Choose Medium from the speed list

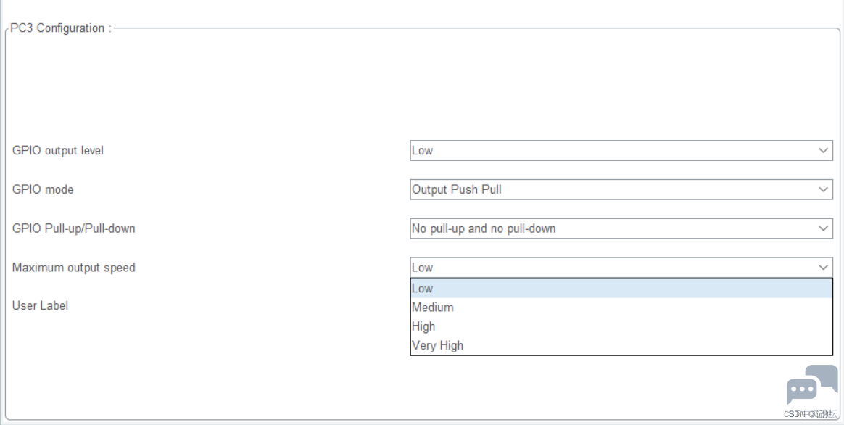click(621, 307)
